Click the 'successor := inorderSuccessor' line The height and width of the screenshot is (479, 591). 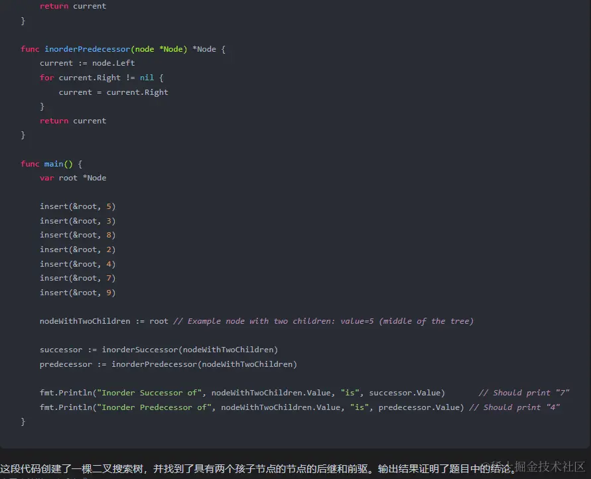[x=159, y=350]
